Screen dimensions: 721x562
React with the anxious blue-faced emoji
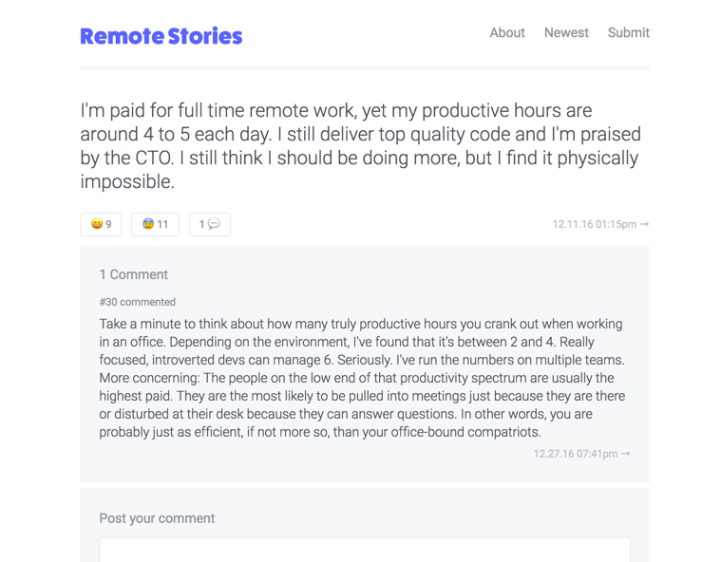[x=148, y=224]
